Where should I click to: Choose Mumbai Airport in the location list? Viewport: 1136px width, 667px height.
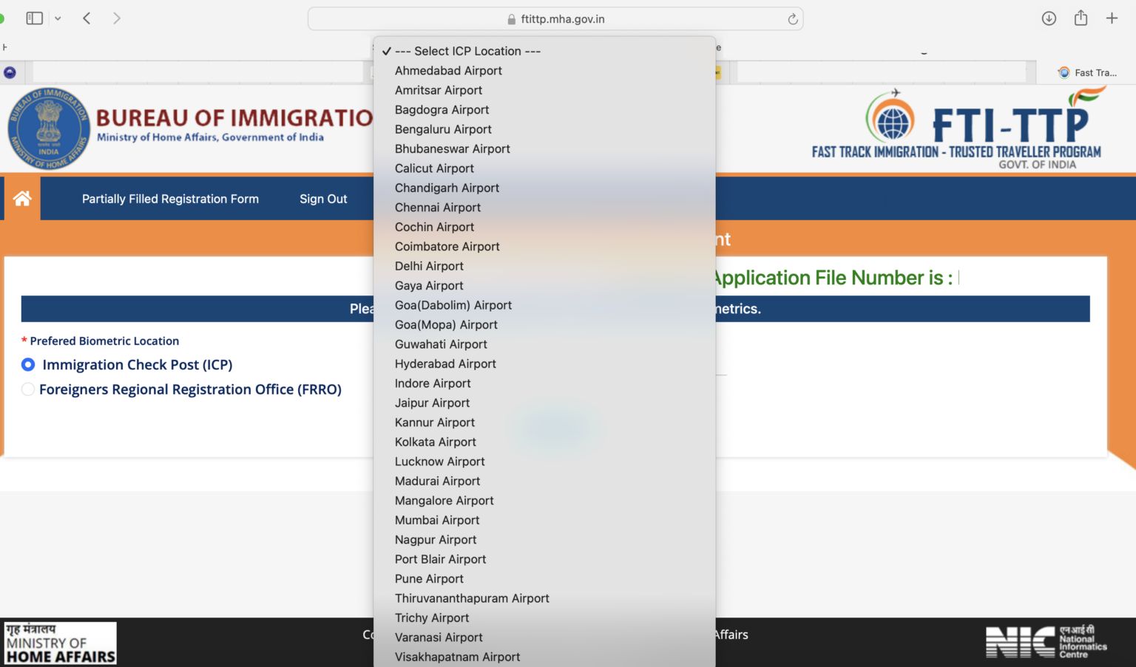point(437,520)
